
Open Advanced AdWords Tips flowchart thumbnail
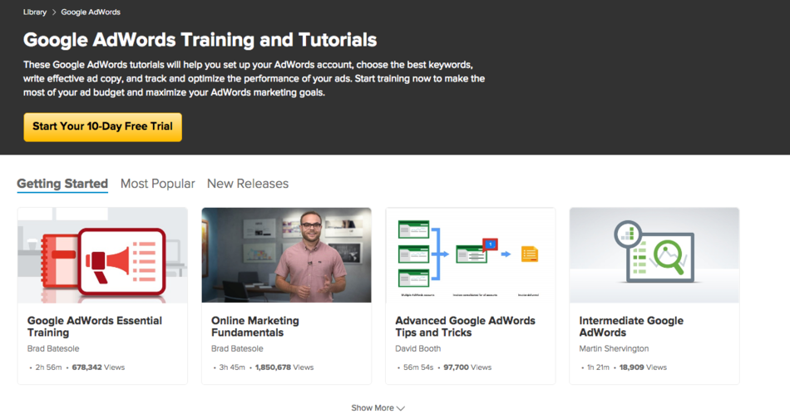click(x=470, y=255)
